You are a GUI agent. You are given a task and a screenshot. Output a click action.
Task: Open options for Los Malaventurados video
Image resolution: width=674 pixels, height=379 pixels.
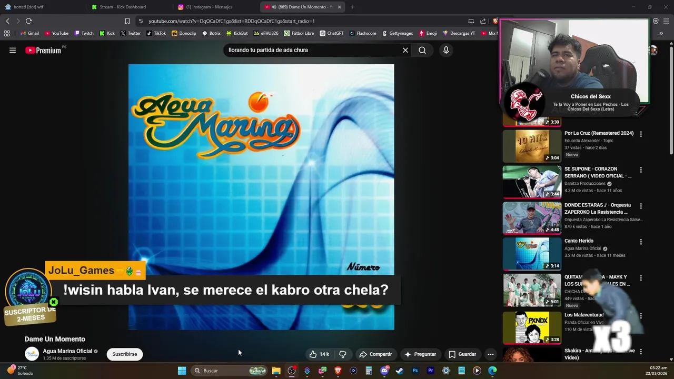click(x=641, y=316)
